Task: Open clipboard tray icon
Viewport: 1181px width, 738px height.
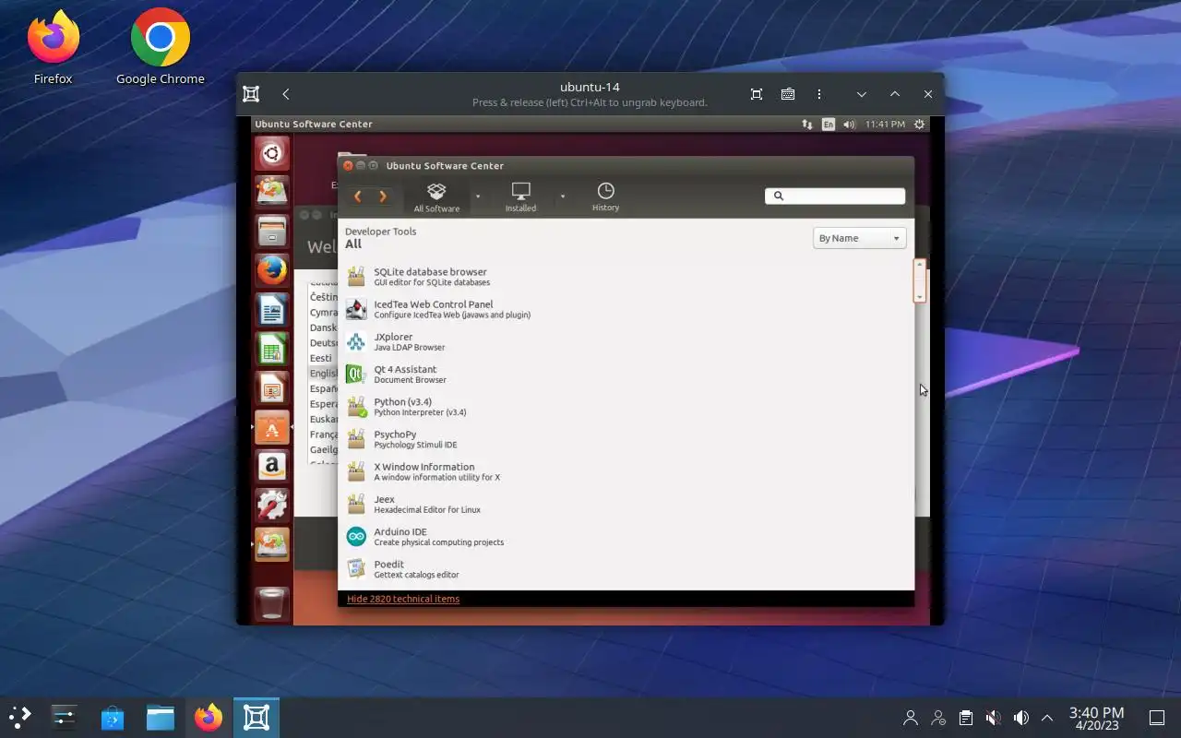Action: pos(965,718)
